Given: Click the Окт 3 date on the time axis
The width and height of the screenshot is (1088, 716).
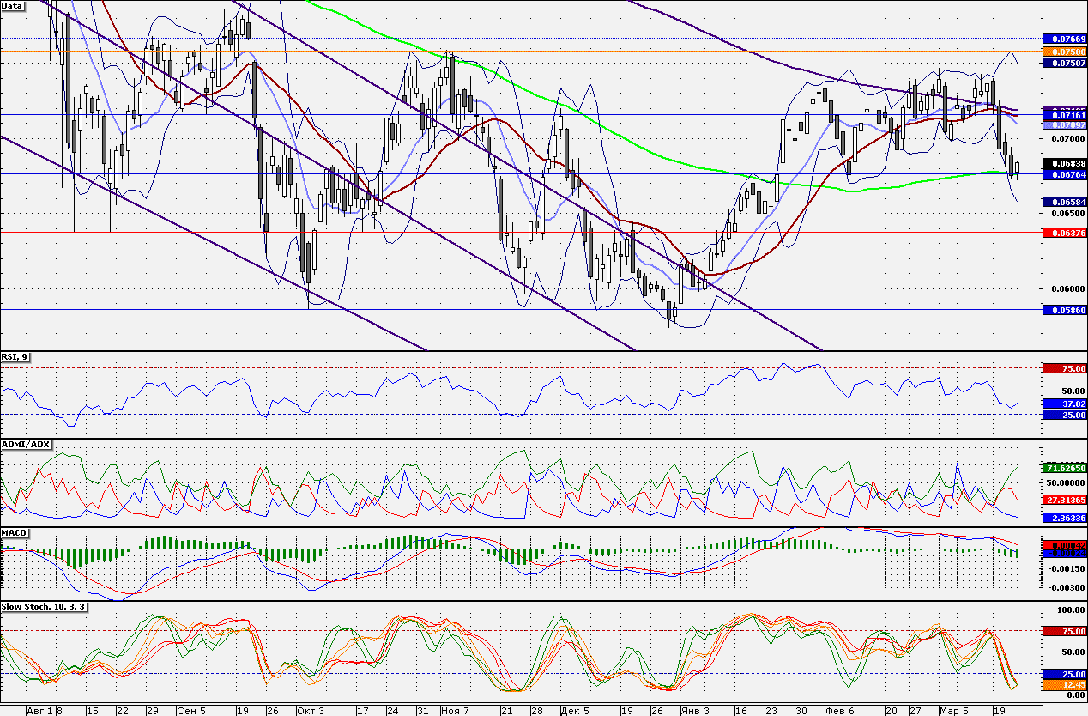Looking at the screenshot, I should click(x=311, y=711).
